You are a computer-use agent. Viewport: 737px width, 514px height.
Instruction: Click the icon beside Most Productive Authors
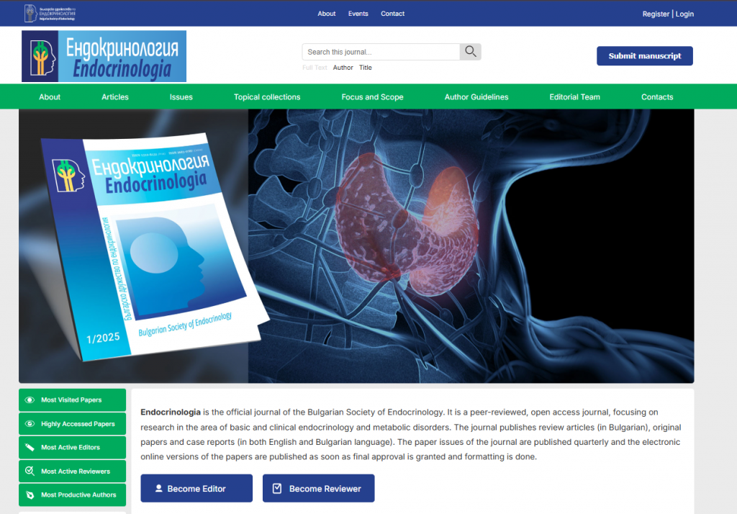[30, 495]
